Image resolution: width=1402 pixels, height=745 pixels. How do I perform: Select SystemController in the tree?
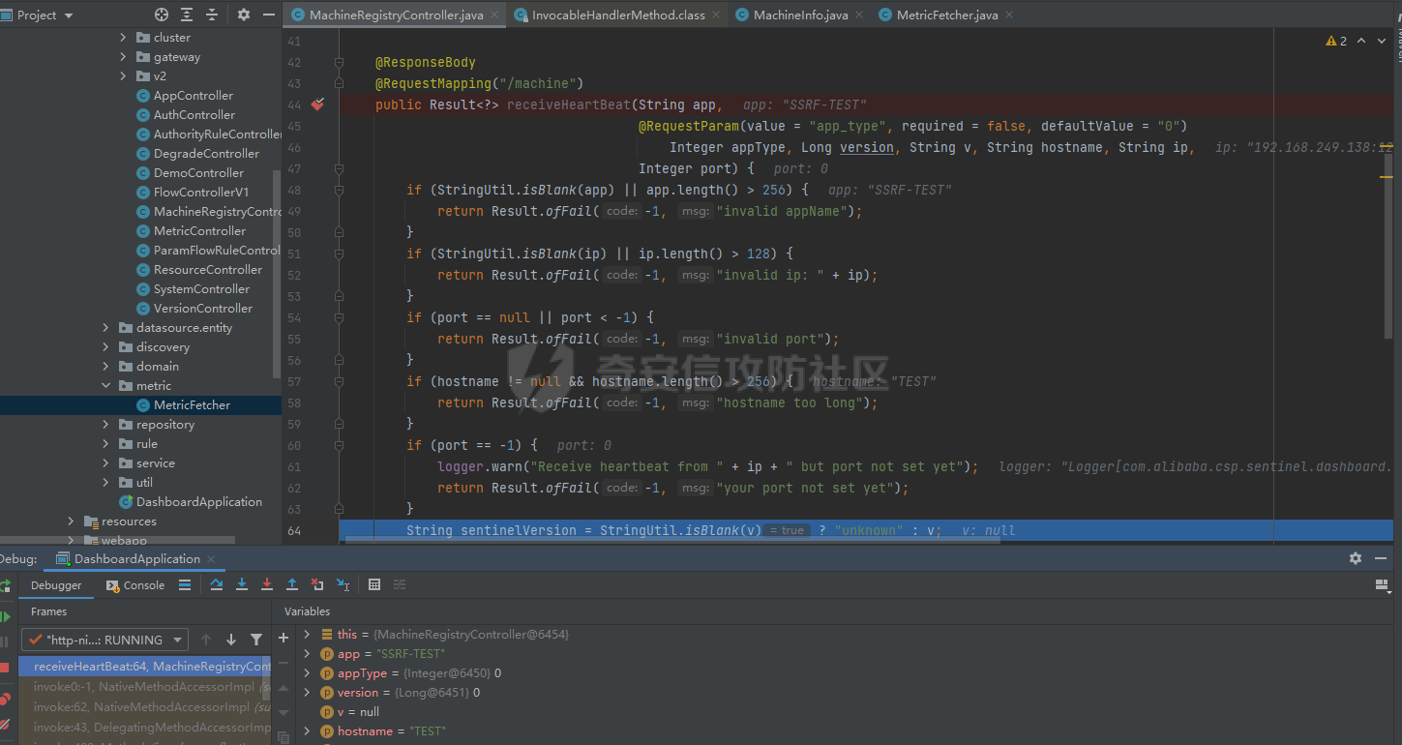(x=193, y=289)
